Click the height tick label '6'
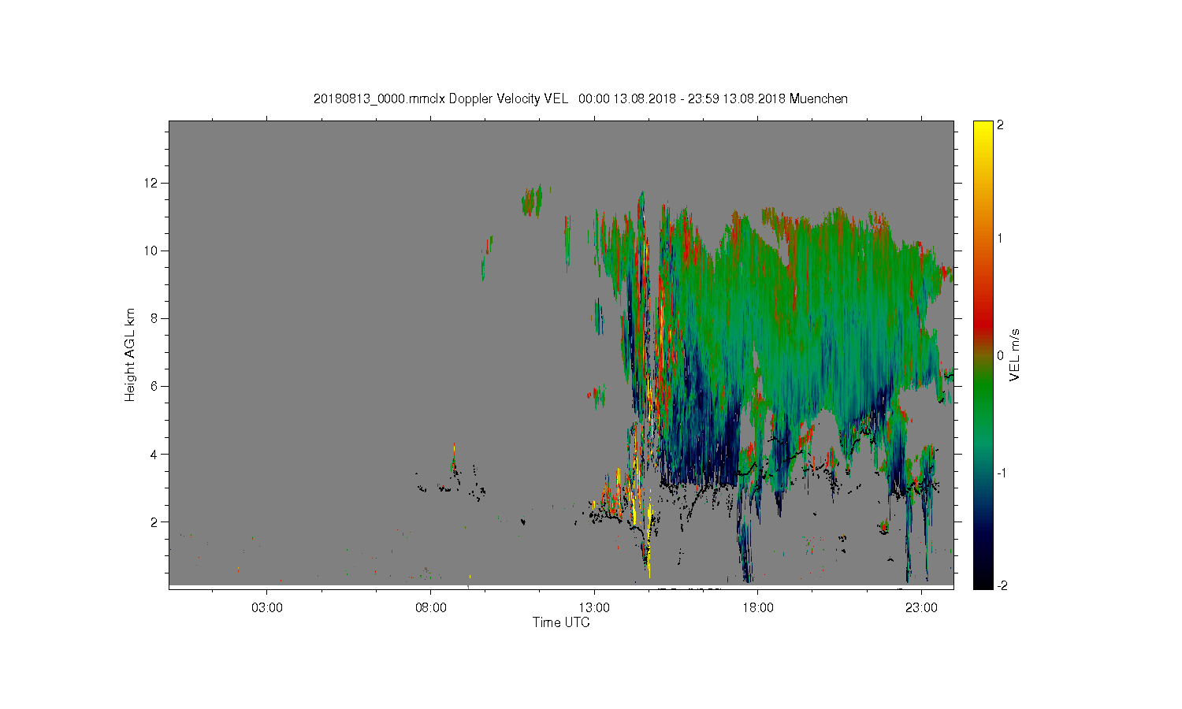The height and width of the screenshot is (709, 1182). point(156,386)
